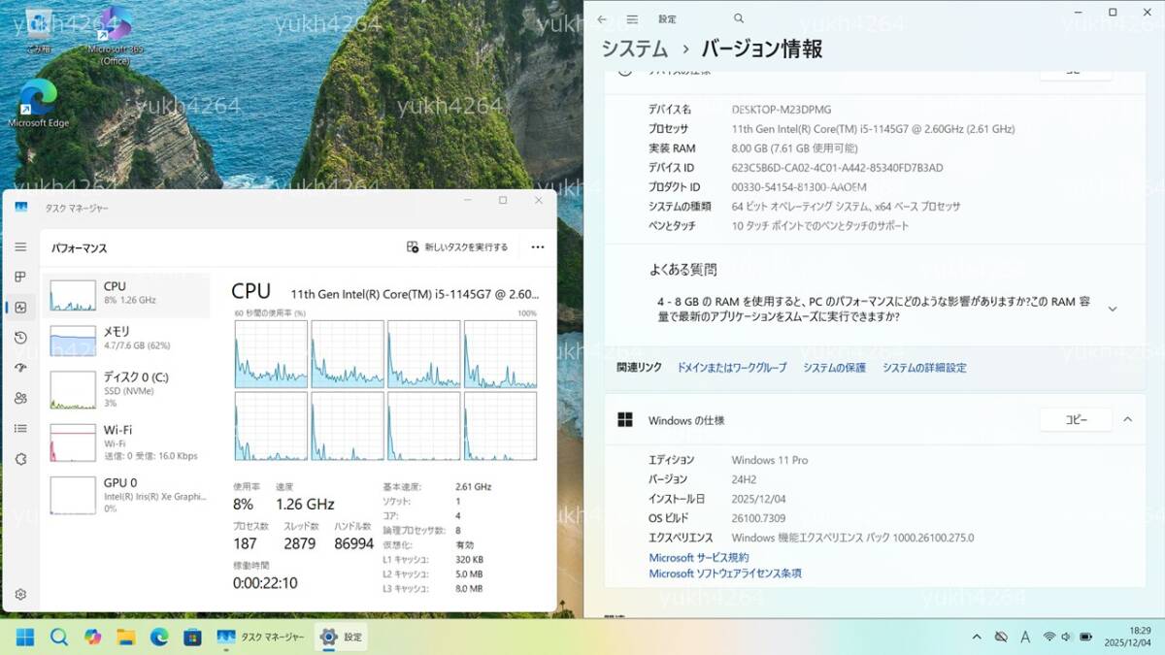
Task: Open Startup apps icon in Task Manager
Action: click(20, 368)
